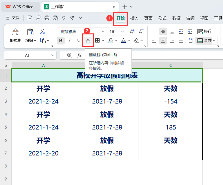Viewport: 223px width, 185px height.
Task: Click the Save icon in quick toolbar
Action: [x=30, y=18]
